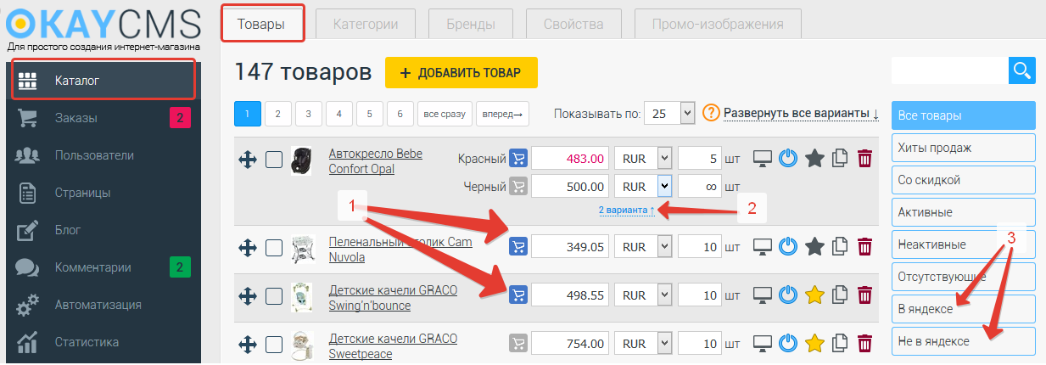Click the все сразу pagination button
Image resolution: width=1046 pixels, height=365 pixels.
pos(445,114)
